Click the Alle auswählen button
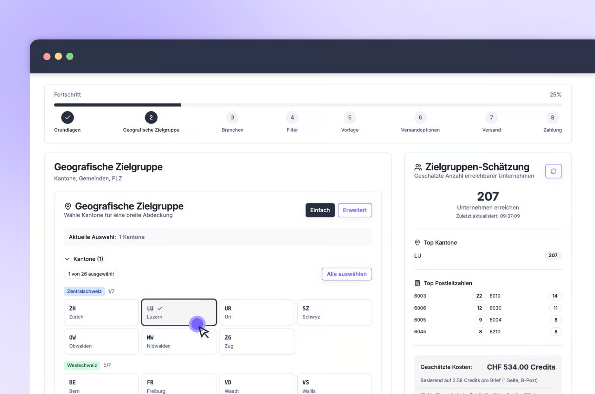This screenshot has width=595, height=394. tap(347, 274)
